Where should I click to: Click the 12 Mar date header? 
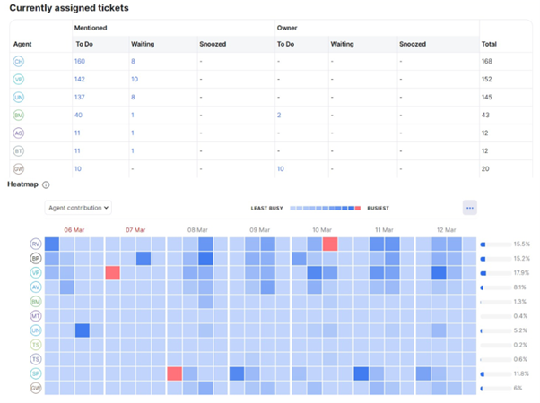pyautogui.click(x=447, y=230)
